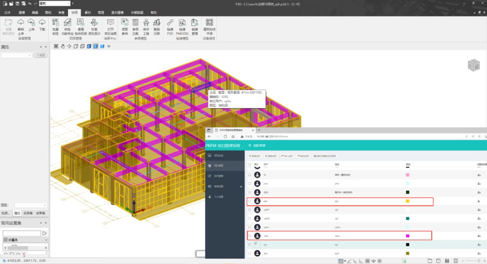
Task: Check the checkbox for the yellow-color user row
Action: (250, 201)
